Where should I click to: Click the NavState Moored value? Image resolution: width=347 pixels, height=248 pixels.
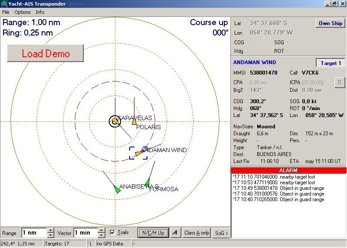[266, 127]
